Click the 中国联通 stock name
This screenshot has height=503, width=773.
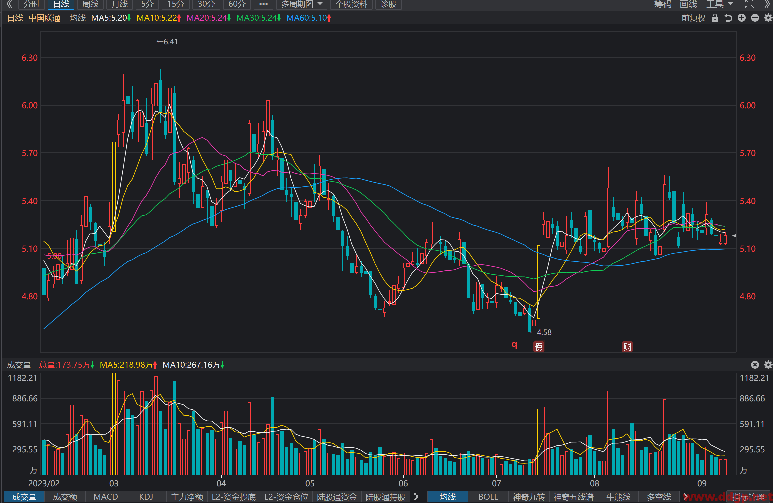coord(44,18)
